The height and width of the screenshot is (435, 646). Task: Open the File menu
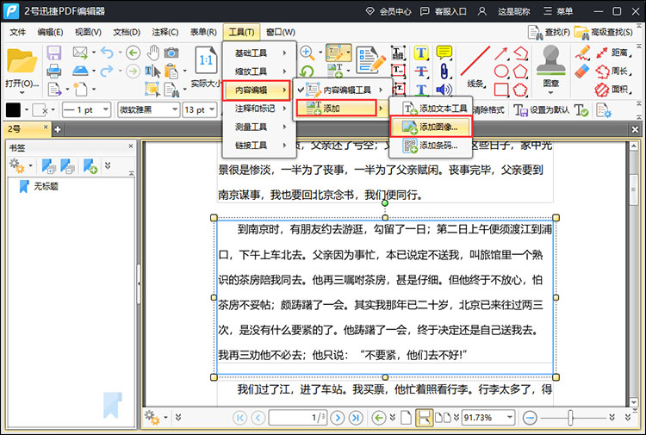click(18, 32)
